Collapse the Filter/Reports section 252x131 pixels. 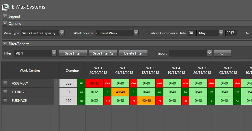coord(5,44)
